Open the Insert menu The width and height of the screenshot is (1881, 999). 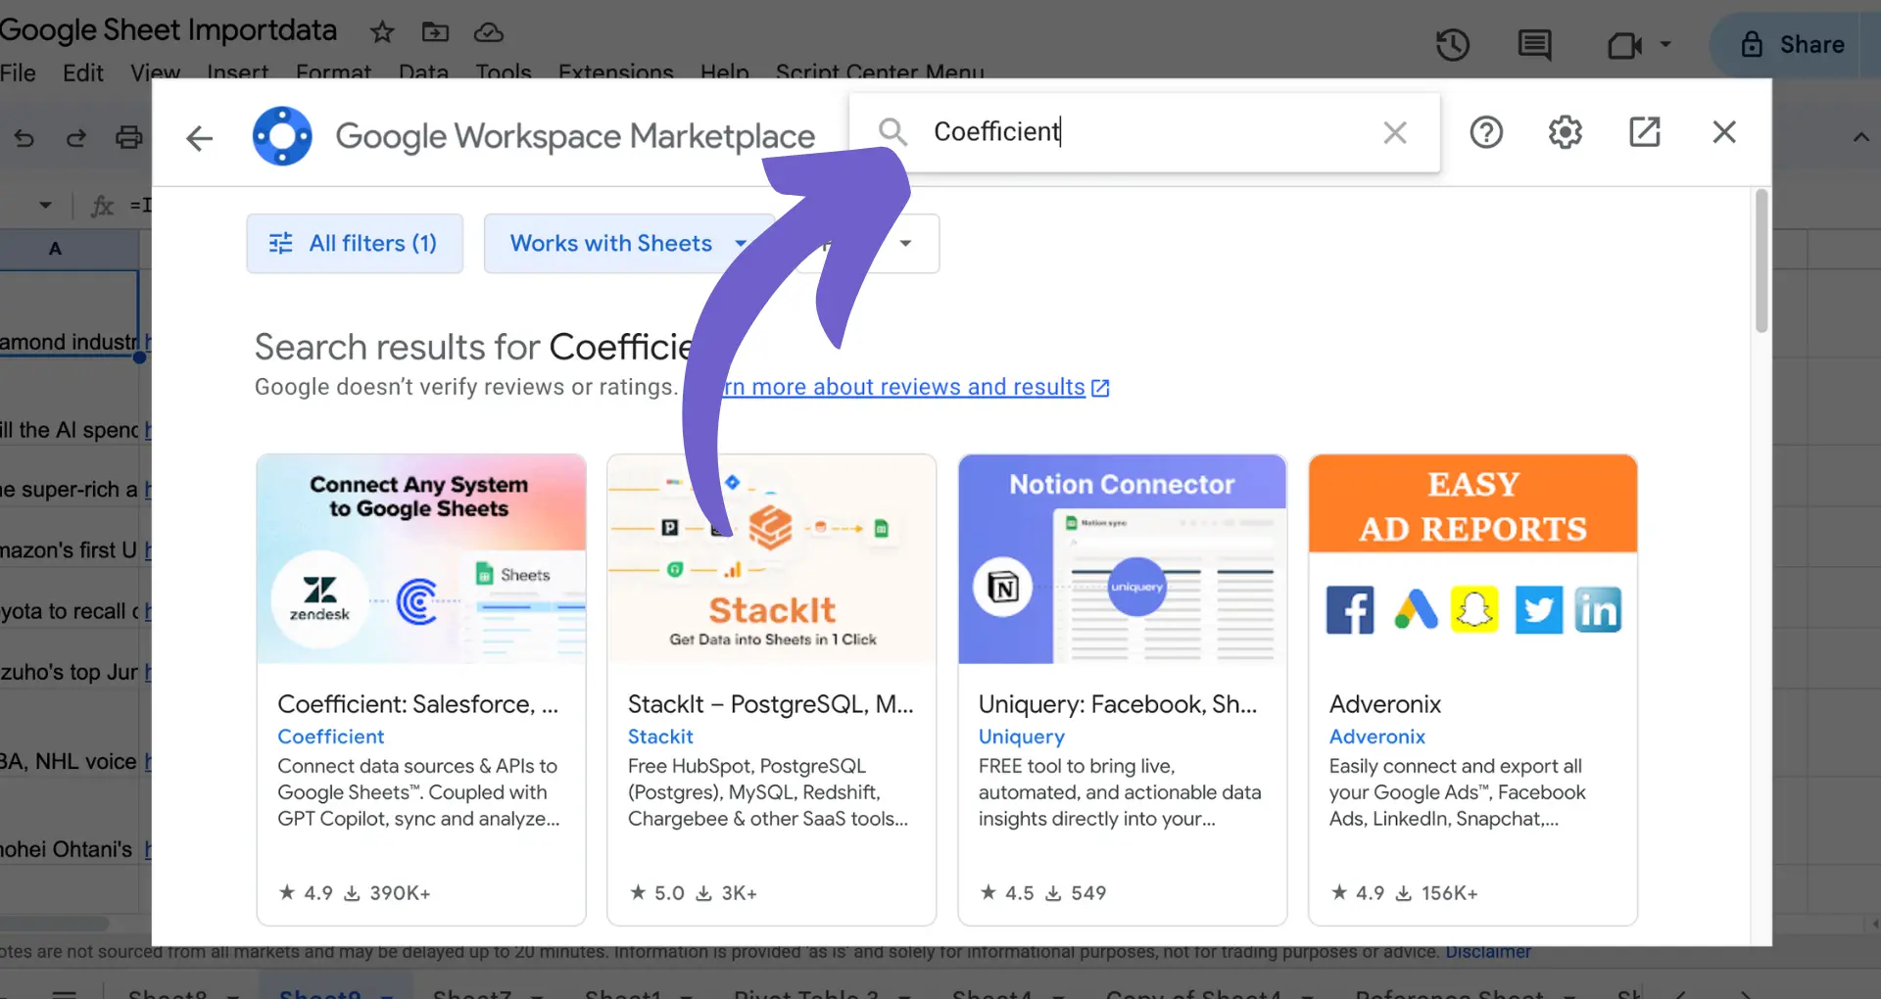coord(238,72)
